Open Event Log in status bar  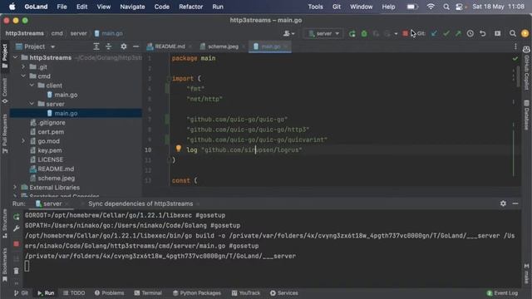point(502,293)
